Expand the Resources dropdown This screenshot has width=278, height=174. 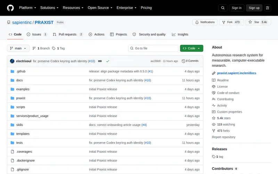[x=73, y=8]
